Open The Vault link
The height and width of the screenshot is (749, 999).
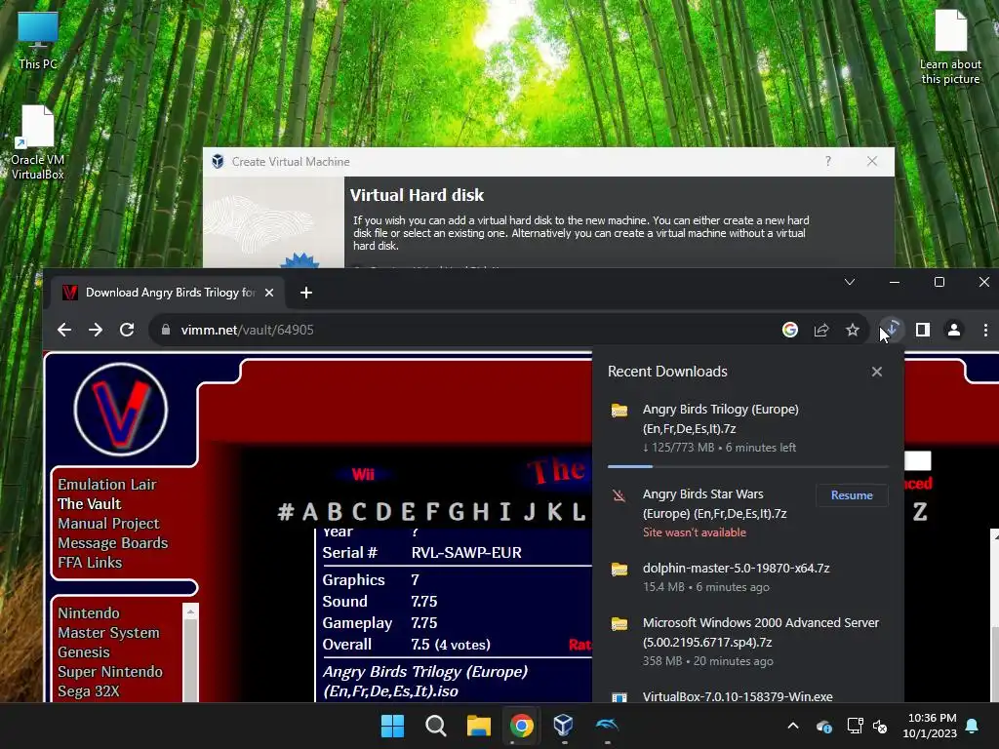89,504
